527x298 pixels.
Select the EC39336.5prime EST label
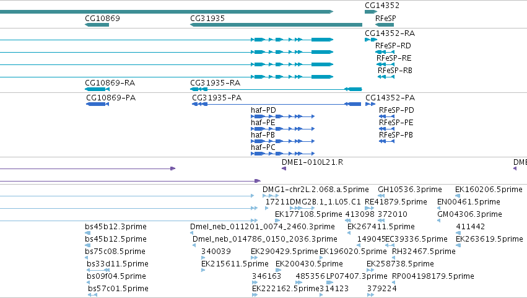tap(416, 239)
